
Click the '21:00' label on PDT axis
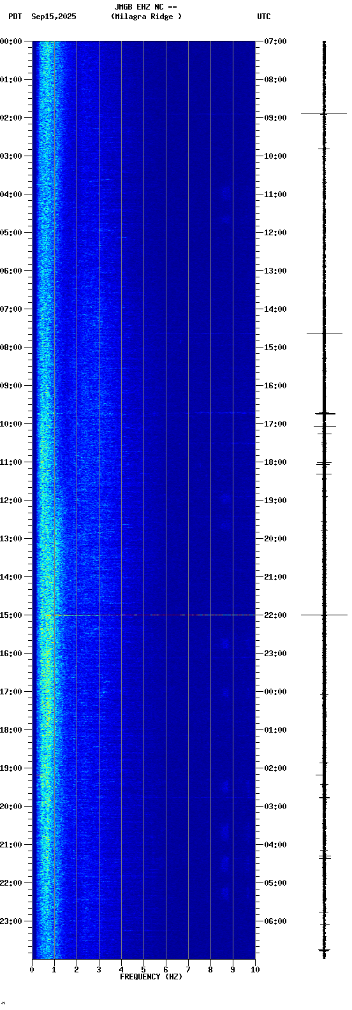(11, 845)
